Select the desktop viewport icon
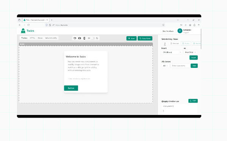Screen dimensions: 227x141 point(75,38)
